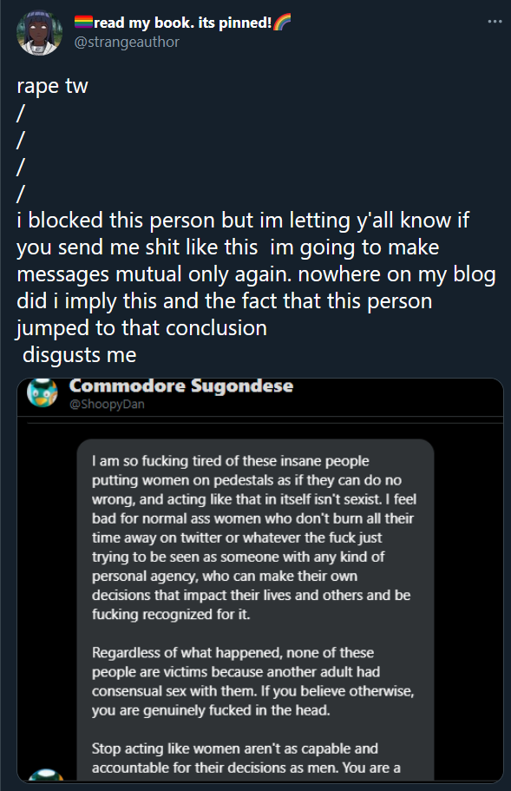Click the 'Stop acting like women' paragraph
This screenshot has width=511, height=791.
click(x=246, y=758)
